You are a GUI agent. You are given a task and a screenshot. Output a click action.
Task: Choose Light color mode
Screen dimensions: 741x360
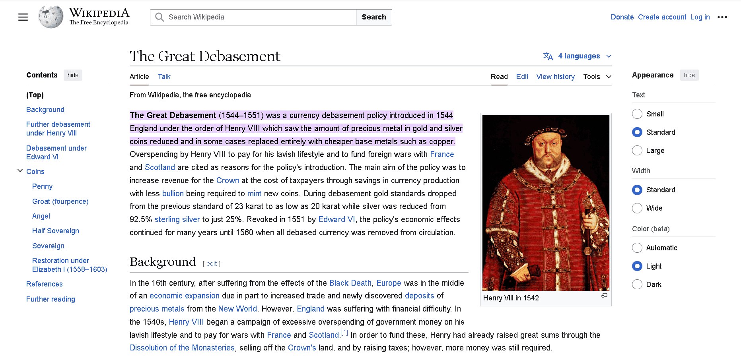coord(637,266)
